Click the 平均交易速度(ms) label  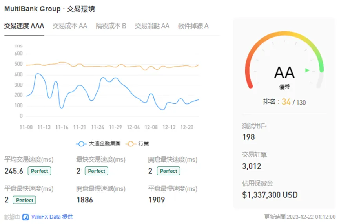pos(29,159)
